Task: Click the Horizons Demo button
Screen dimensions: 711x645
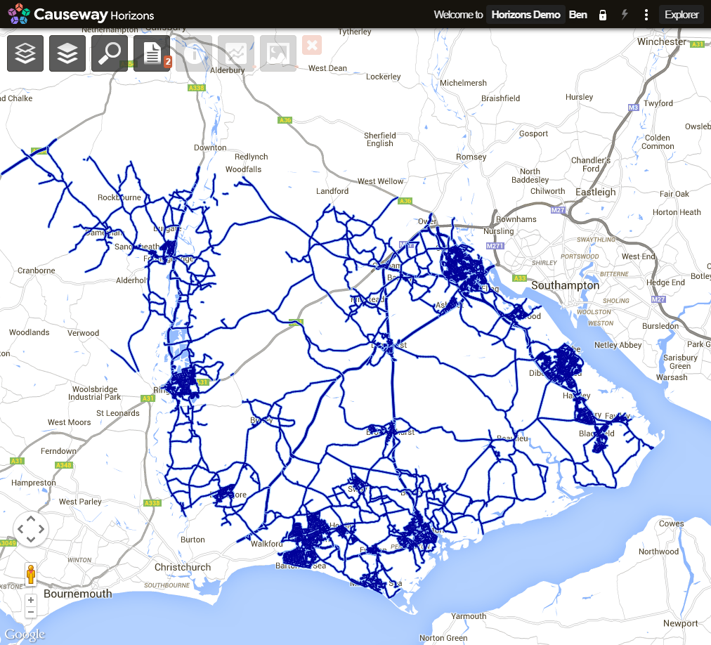Action: tap(526, 15)
